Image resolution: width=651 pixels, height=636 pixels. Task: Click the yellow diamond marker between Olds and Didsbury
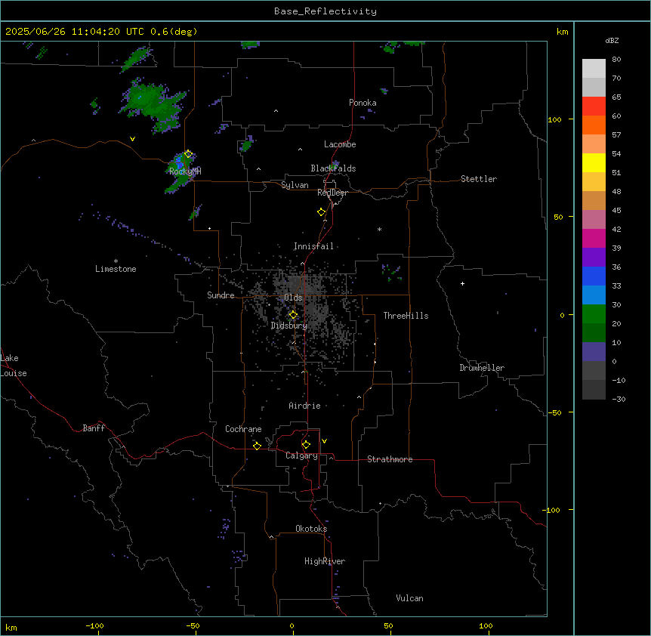click(293, 315)
